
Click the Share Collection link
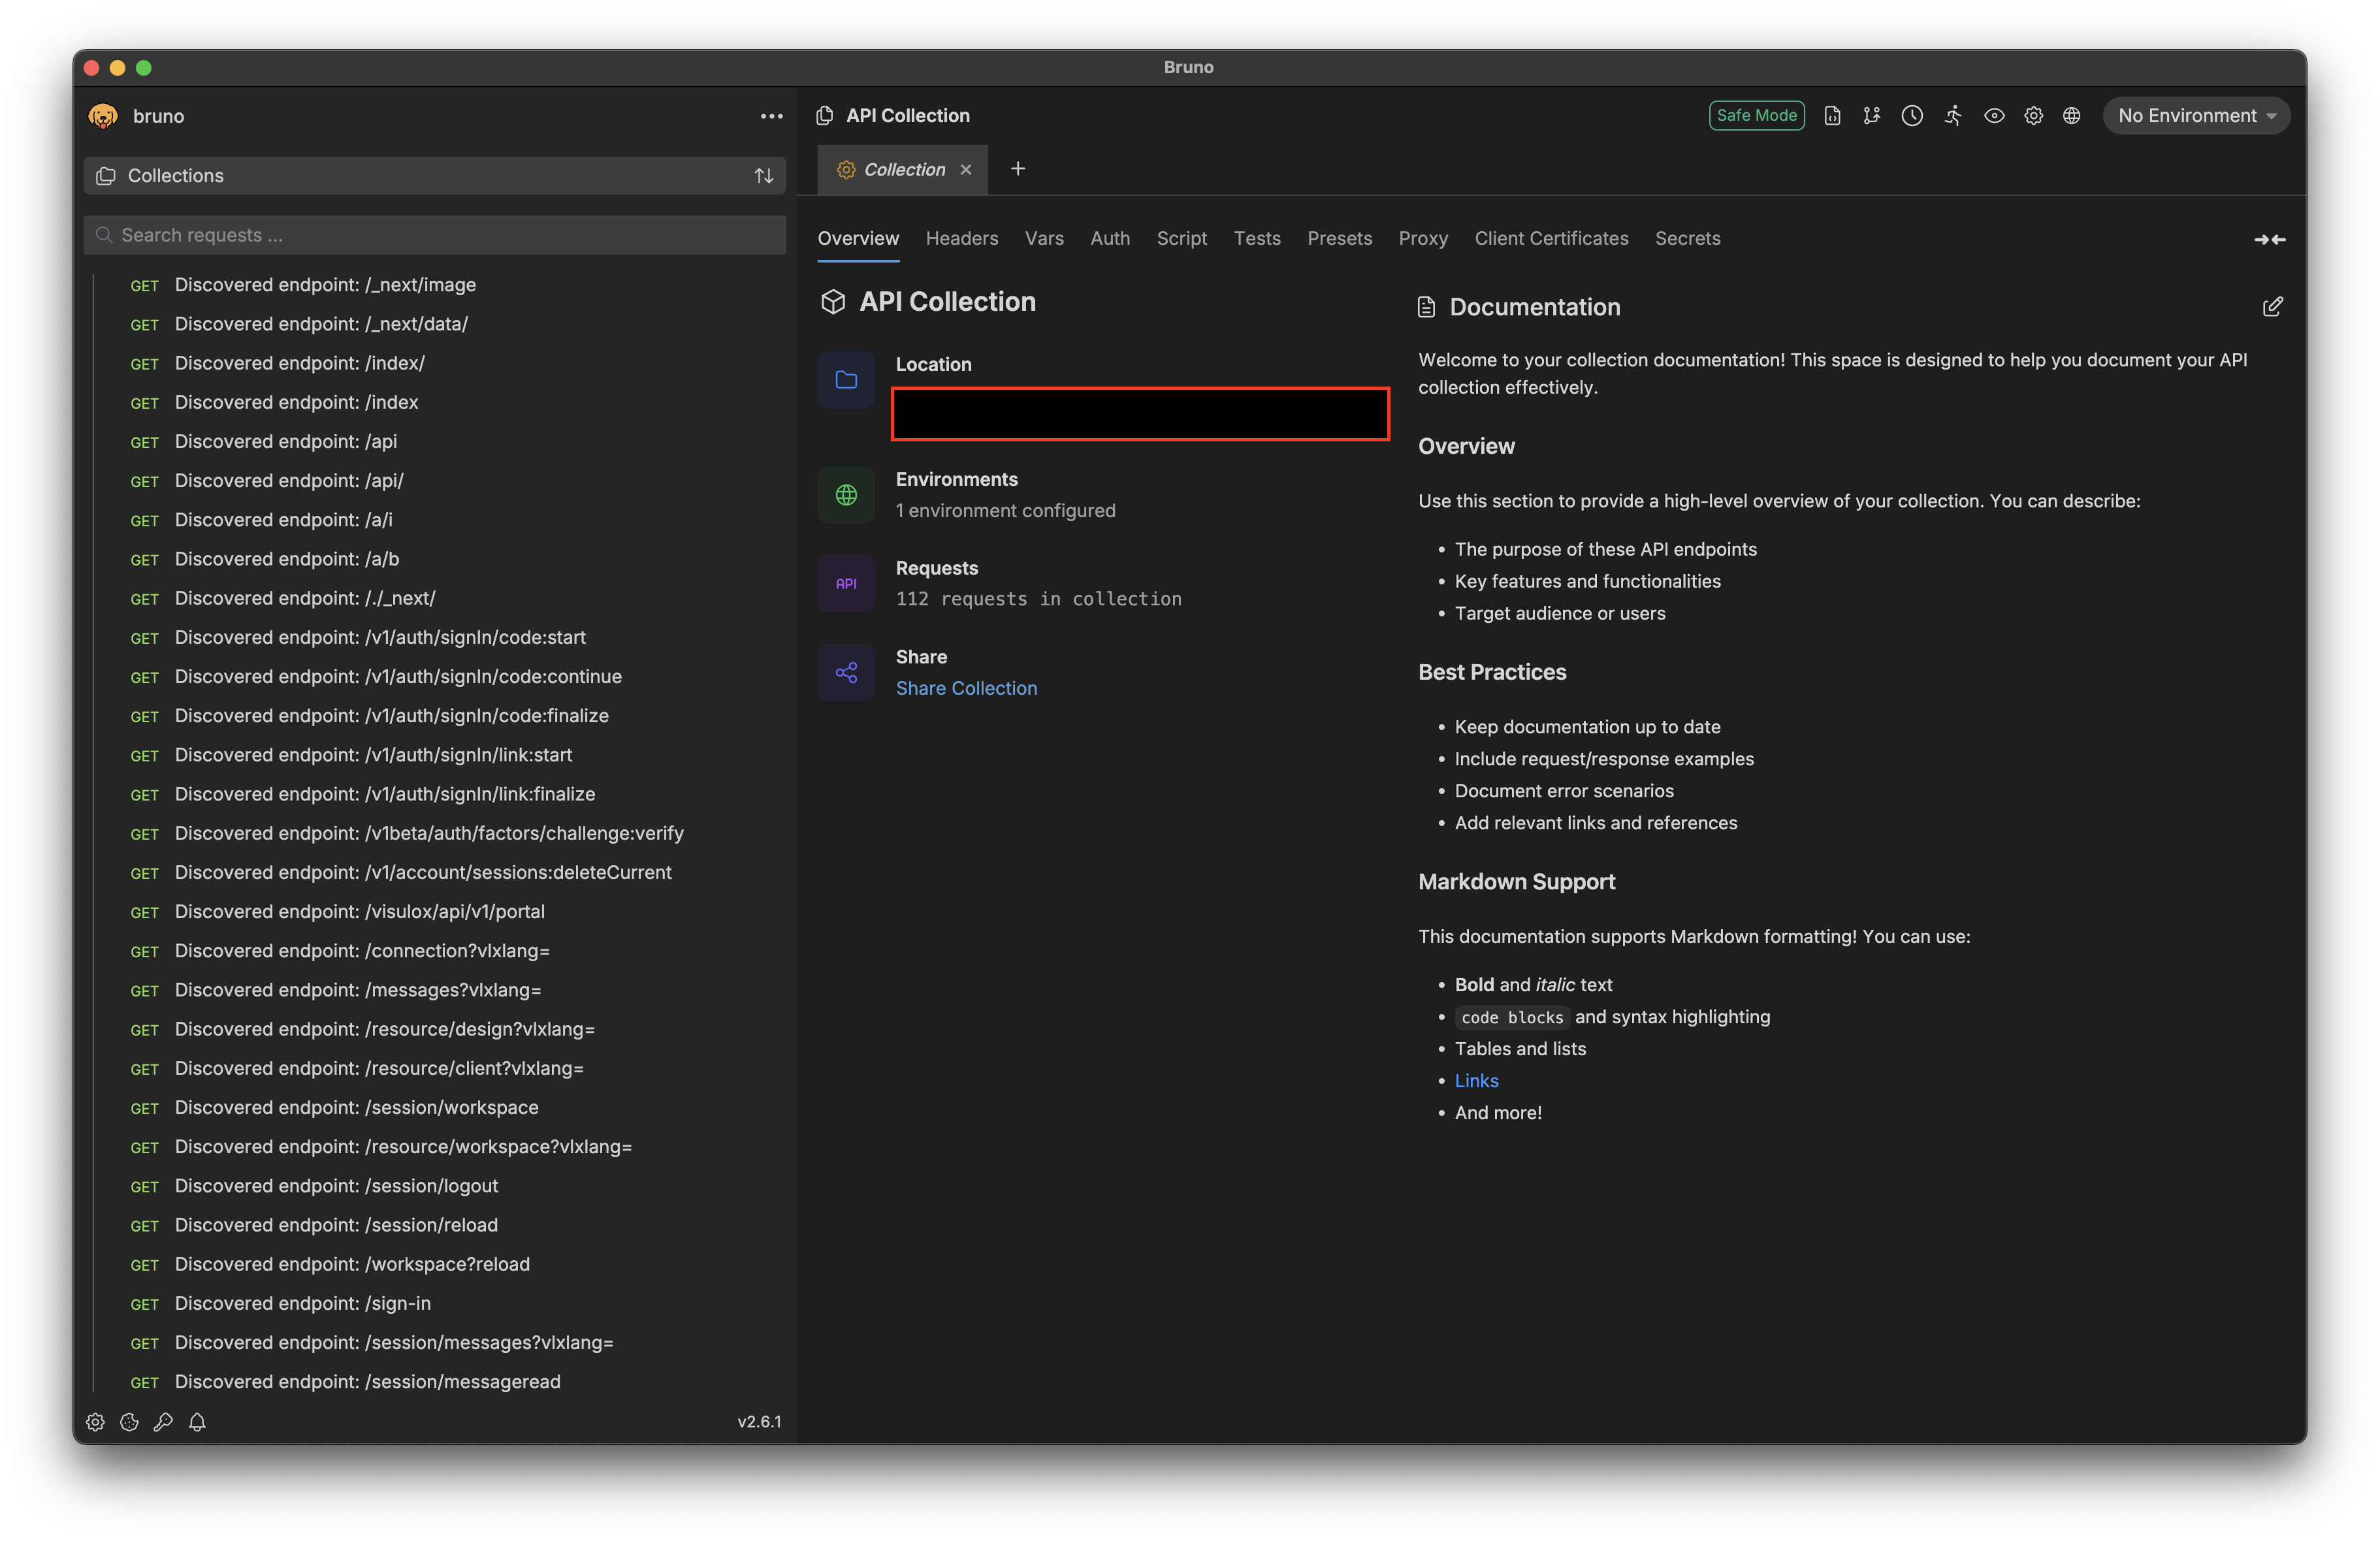(966, 688)
